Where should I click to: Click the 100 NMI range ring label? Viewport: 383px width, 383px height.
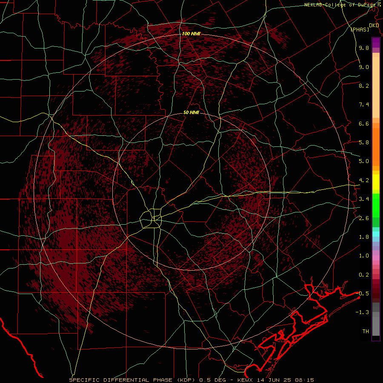(x=191, y=34)
